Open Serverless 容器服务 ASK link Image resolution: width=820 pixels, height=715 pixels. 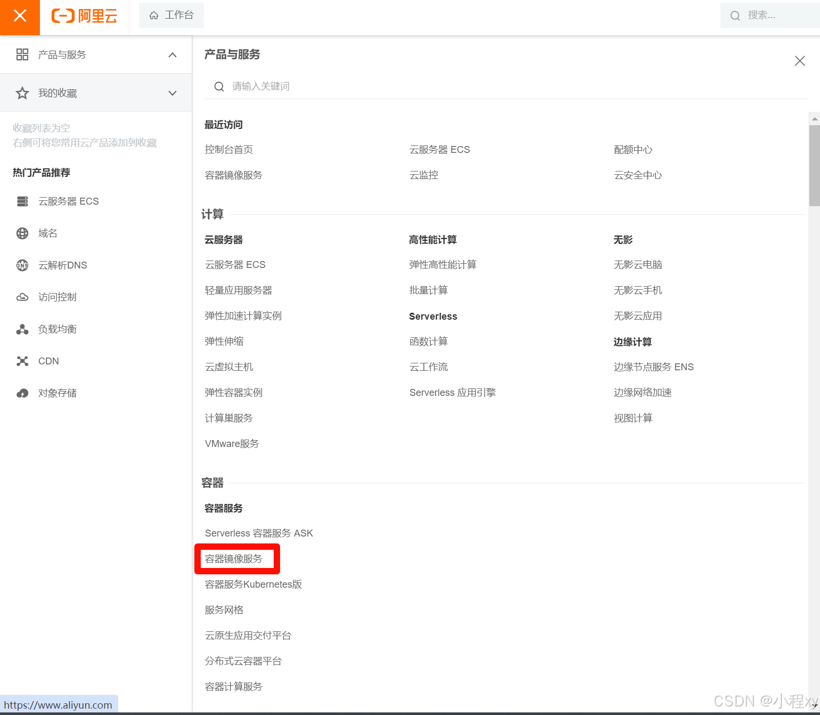click(259, 533)
